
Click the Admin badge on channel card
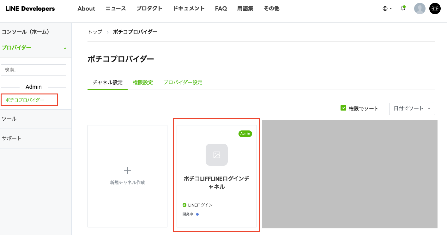[x=245, y=134]
